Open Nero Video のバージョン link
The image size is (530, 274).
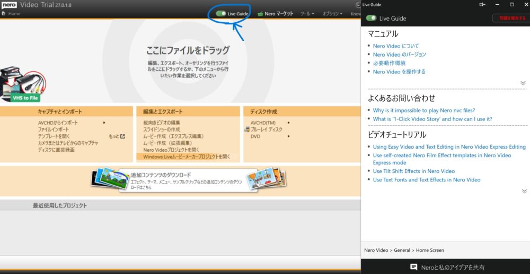coord(399,54)
